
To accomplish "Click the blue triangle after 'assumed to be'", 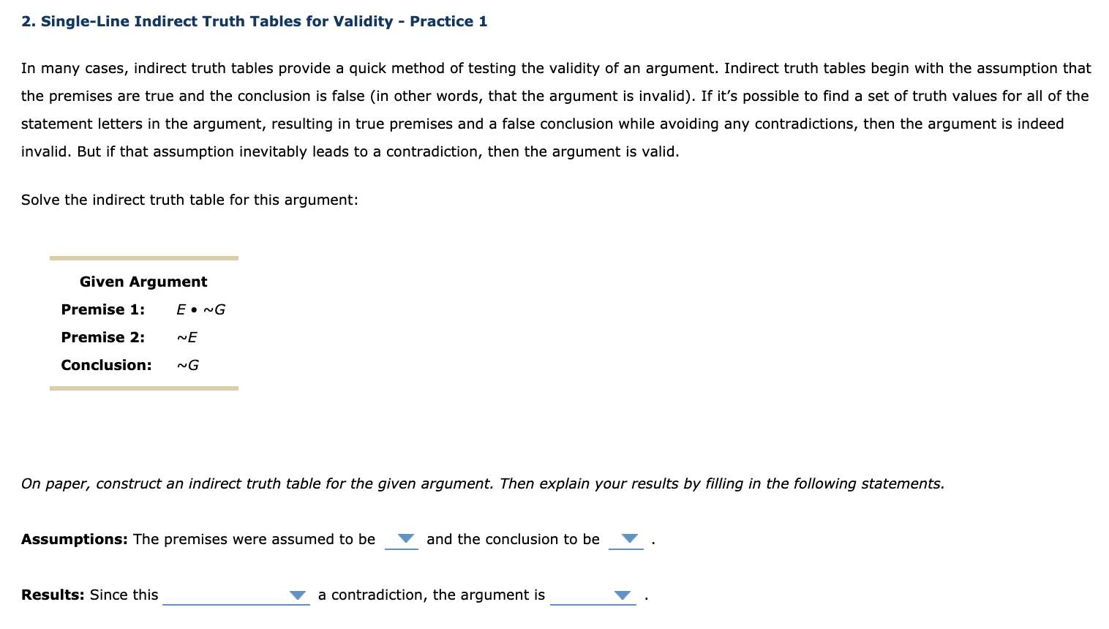I will (402, 539).
